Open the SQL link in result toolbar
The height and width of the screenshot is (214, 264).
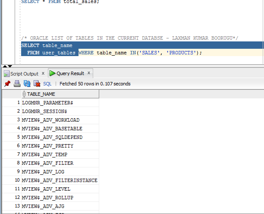(x=47, y=84)
